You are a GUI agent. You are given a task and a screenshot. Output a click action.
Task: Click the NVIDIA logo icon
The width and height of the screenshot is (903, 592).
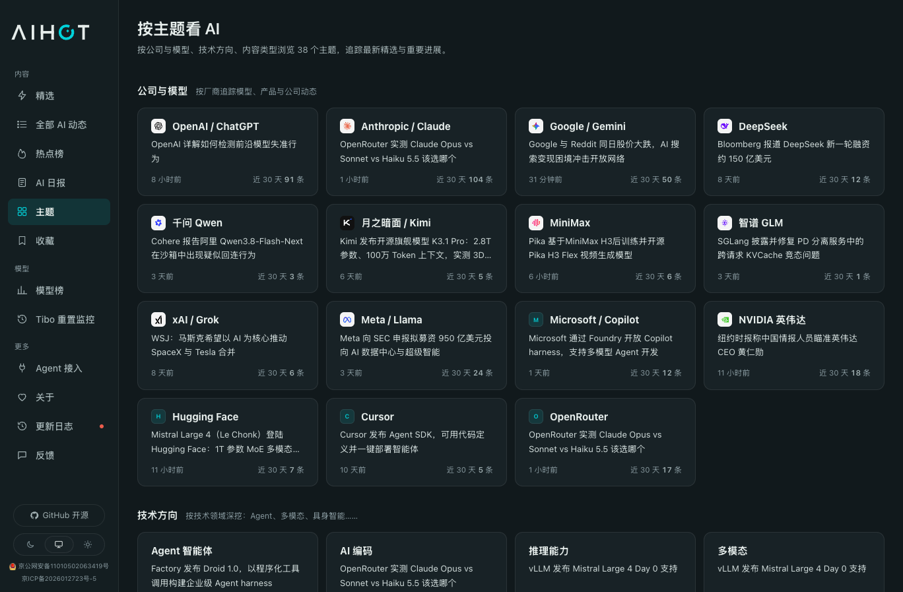(725, 320)
